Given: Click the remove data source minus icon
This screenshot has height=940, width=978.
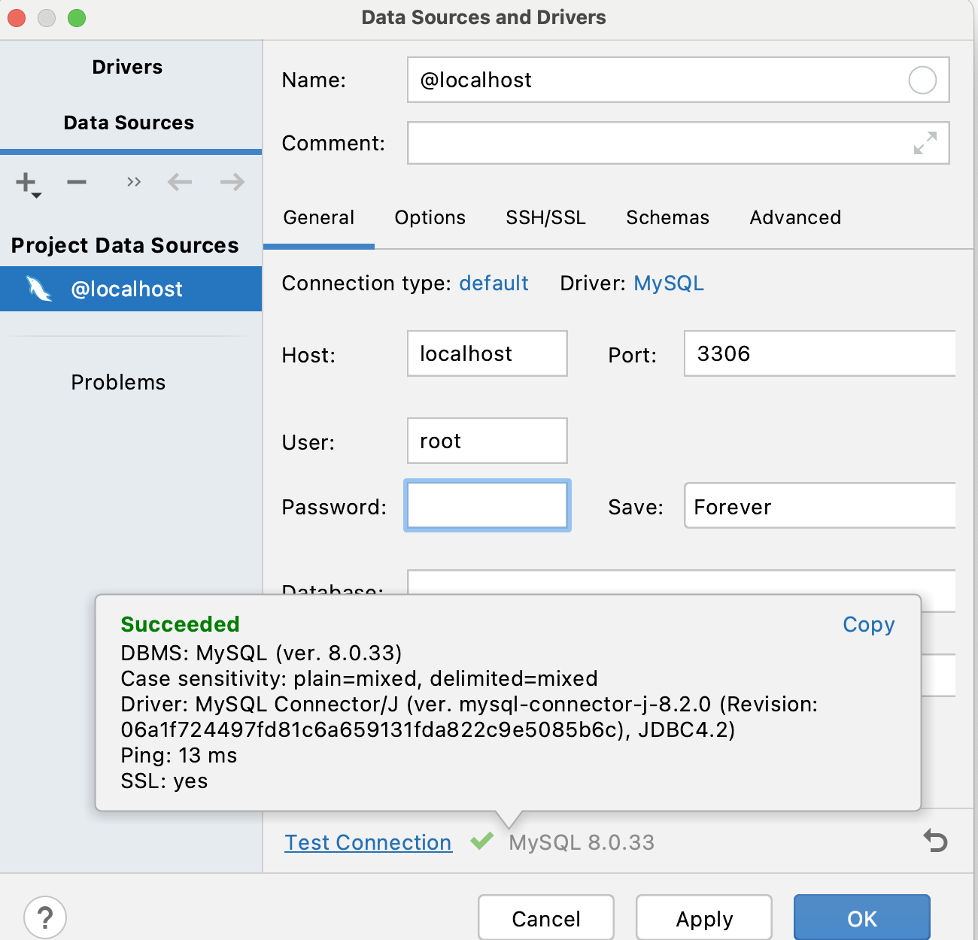Looking at the screenshot, I should pyautogui.click(x=77, y=182).
